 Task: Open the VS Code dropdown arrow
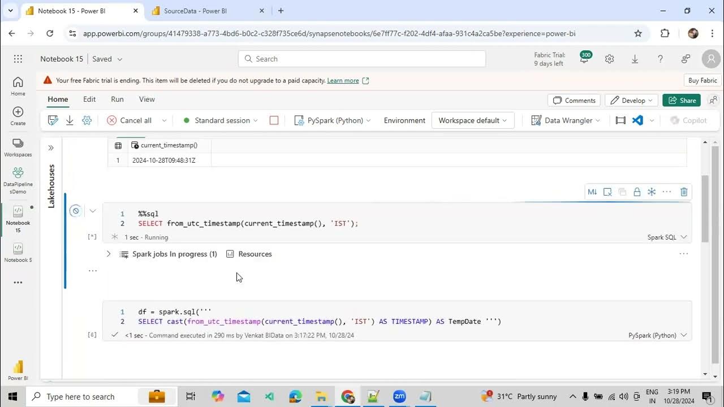(652, 120)
